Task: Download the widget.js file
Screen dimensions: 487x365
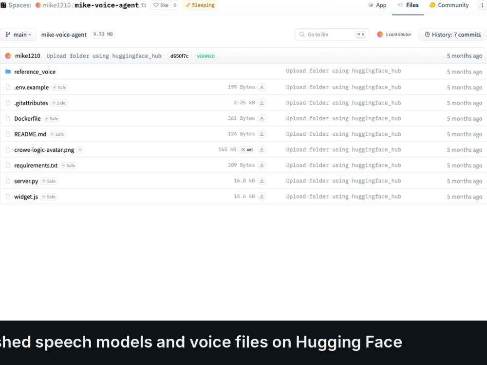Action: pos(262,197)
